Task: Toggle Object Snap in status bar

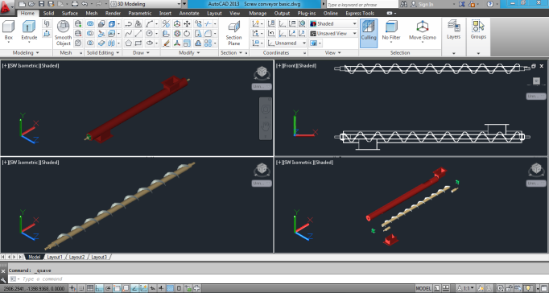Action: pos(117,289)
